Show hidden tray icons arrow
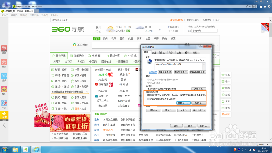The width and height of the screenshot is (272, 153). coord(245,150)
